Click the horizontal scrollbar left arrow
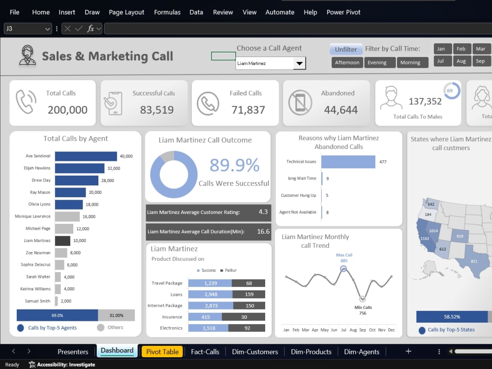The image size is (492, 369). (451, 351)
